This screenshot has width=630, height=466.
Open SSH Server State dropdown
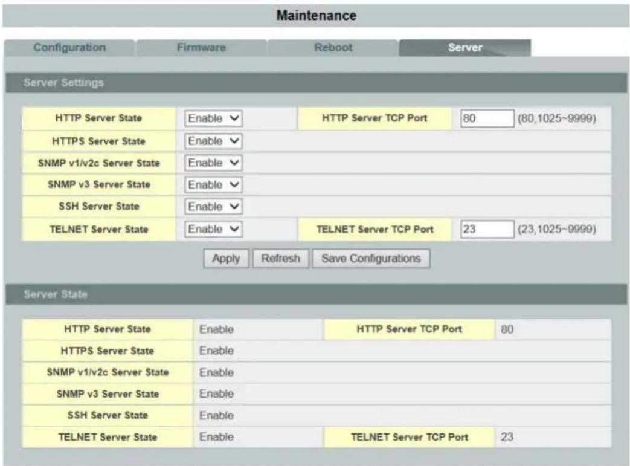pyautogui.click(x=213, y=206)
